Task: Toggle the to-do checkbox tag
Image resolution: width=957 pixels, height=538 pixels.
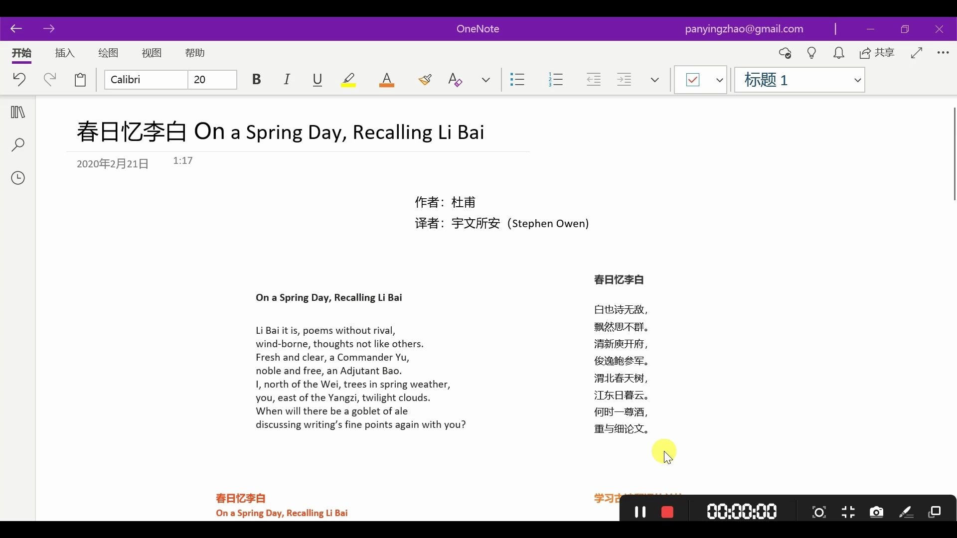Action: pyautogui.click(x=693, y=80)
